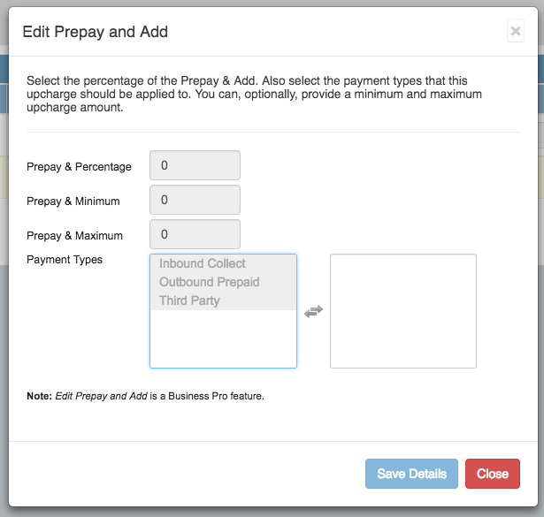Choose Inbound Collect payment type
This screenshot has width=544, height=517.
pos(203,263)
